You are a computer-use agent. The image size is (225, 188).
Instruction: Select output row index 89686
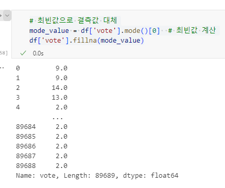pos(26,146)
